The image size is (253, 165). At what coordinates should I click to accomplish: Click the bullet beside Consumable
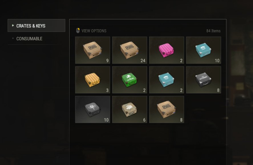click(13, 38)
